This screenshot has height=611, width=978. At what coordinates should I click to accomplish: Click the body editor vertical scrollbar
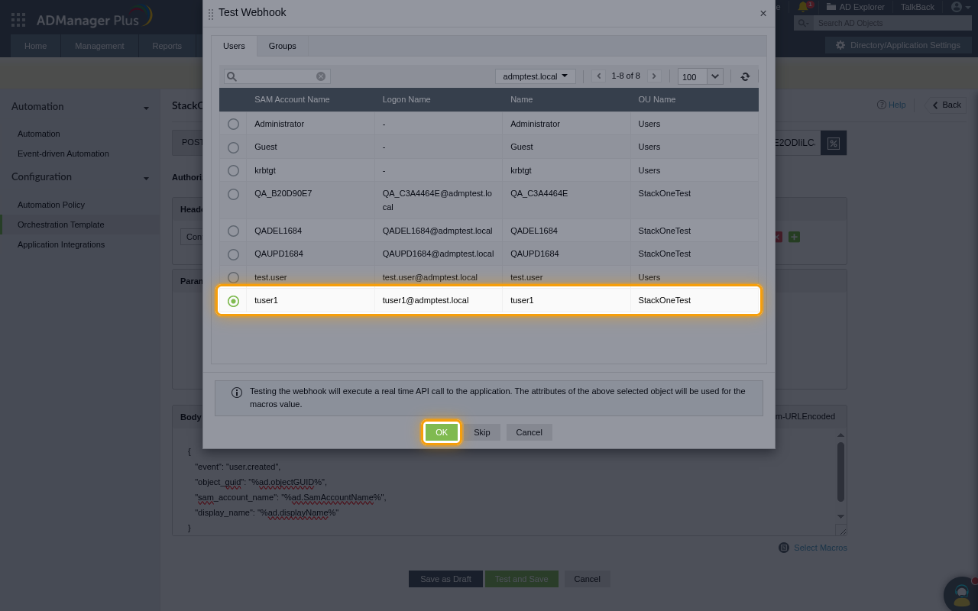pos(841,472)
